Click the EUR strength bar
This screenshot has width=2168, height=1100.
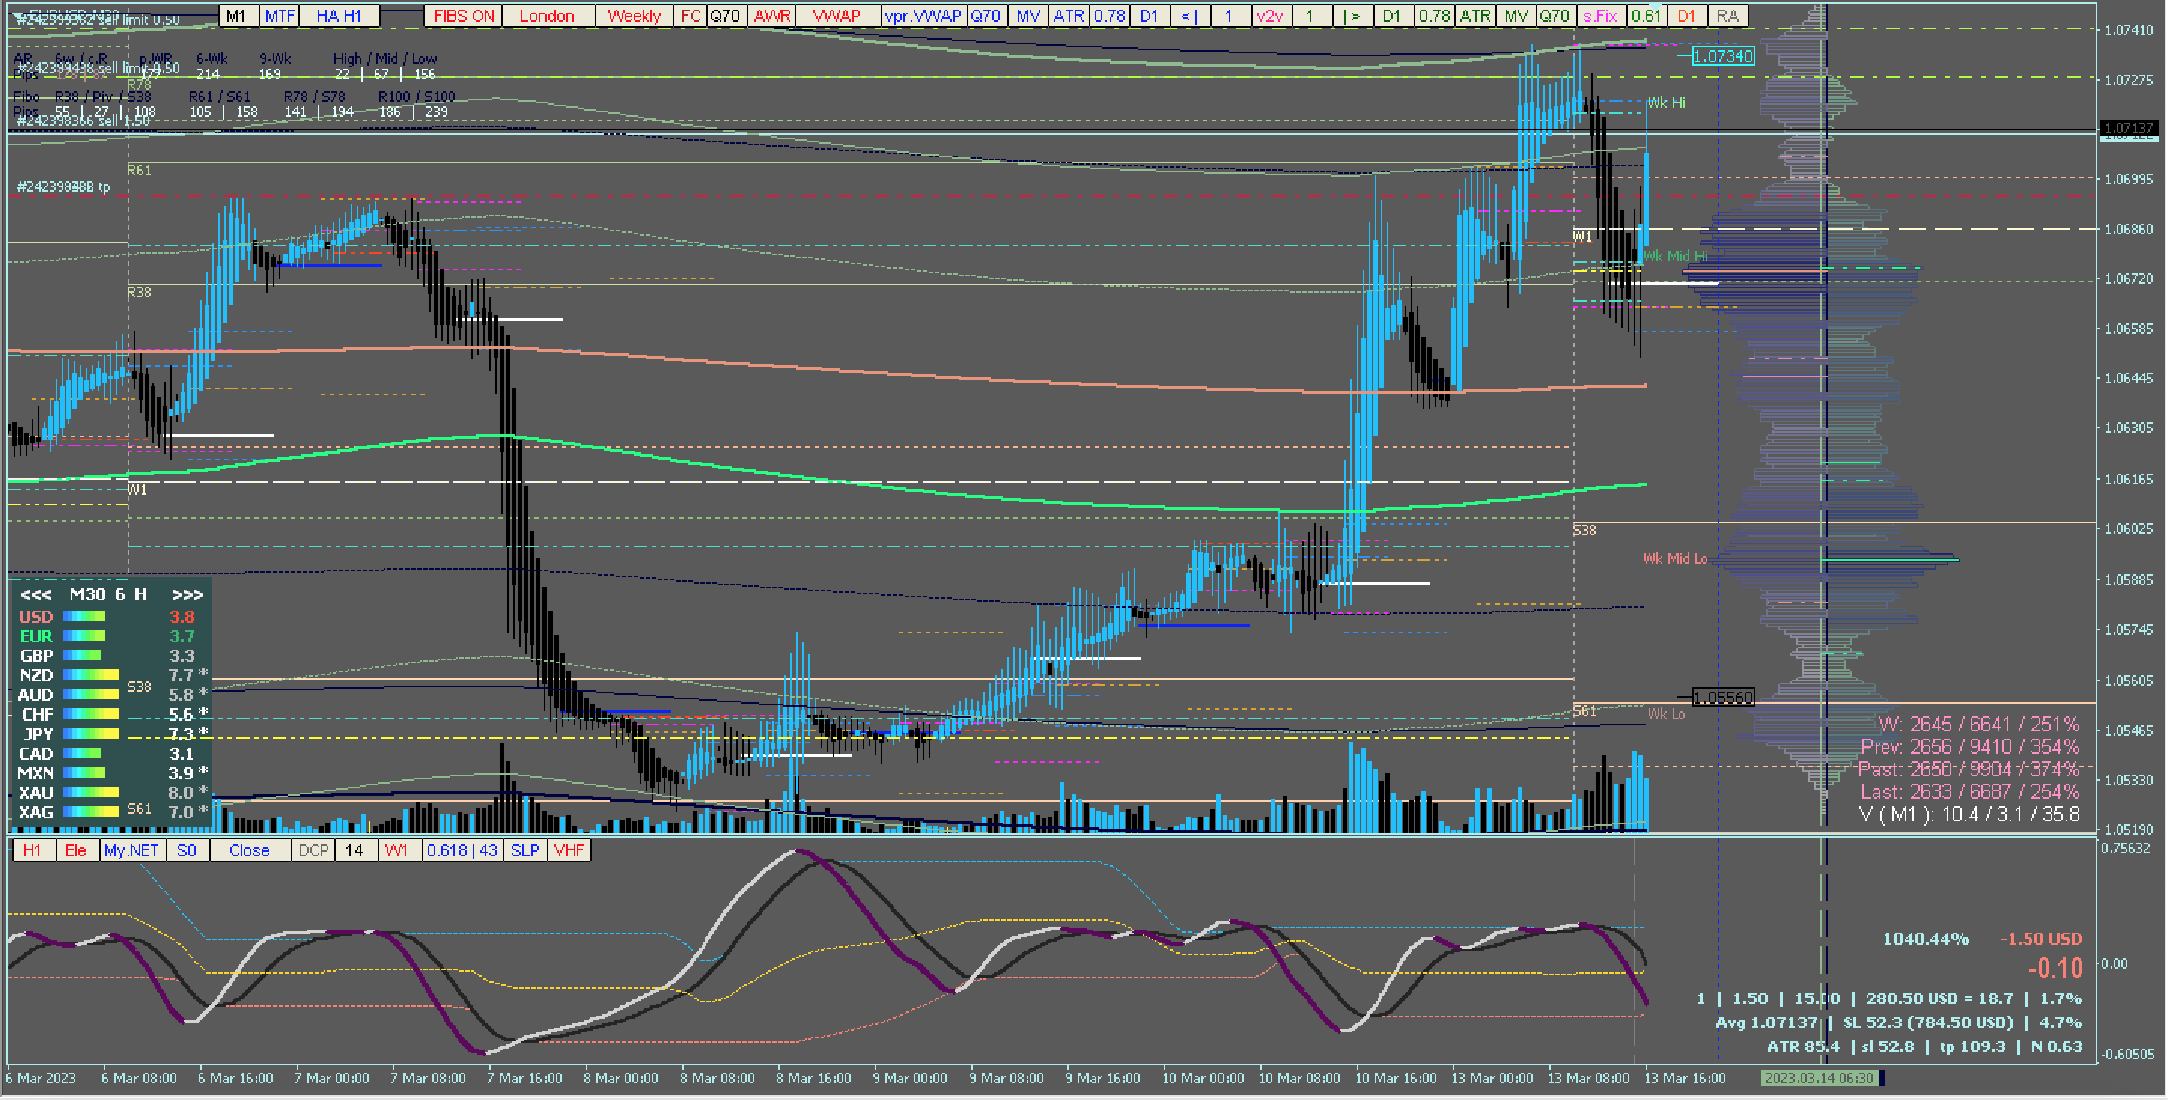[84, 637]
